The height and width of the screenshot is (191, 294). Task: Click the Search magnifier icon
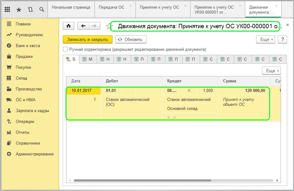tap(41, 10)
